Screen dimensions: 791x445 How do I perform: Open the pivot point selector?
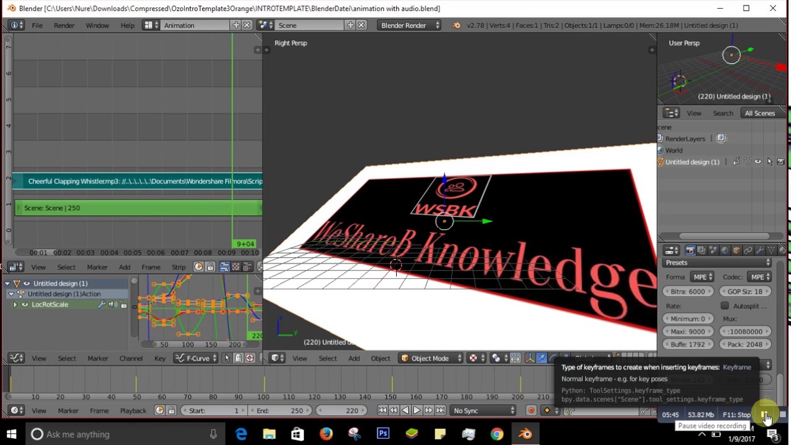tap(497, 358)
